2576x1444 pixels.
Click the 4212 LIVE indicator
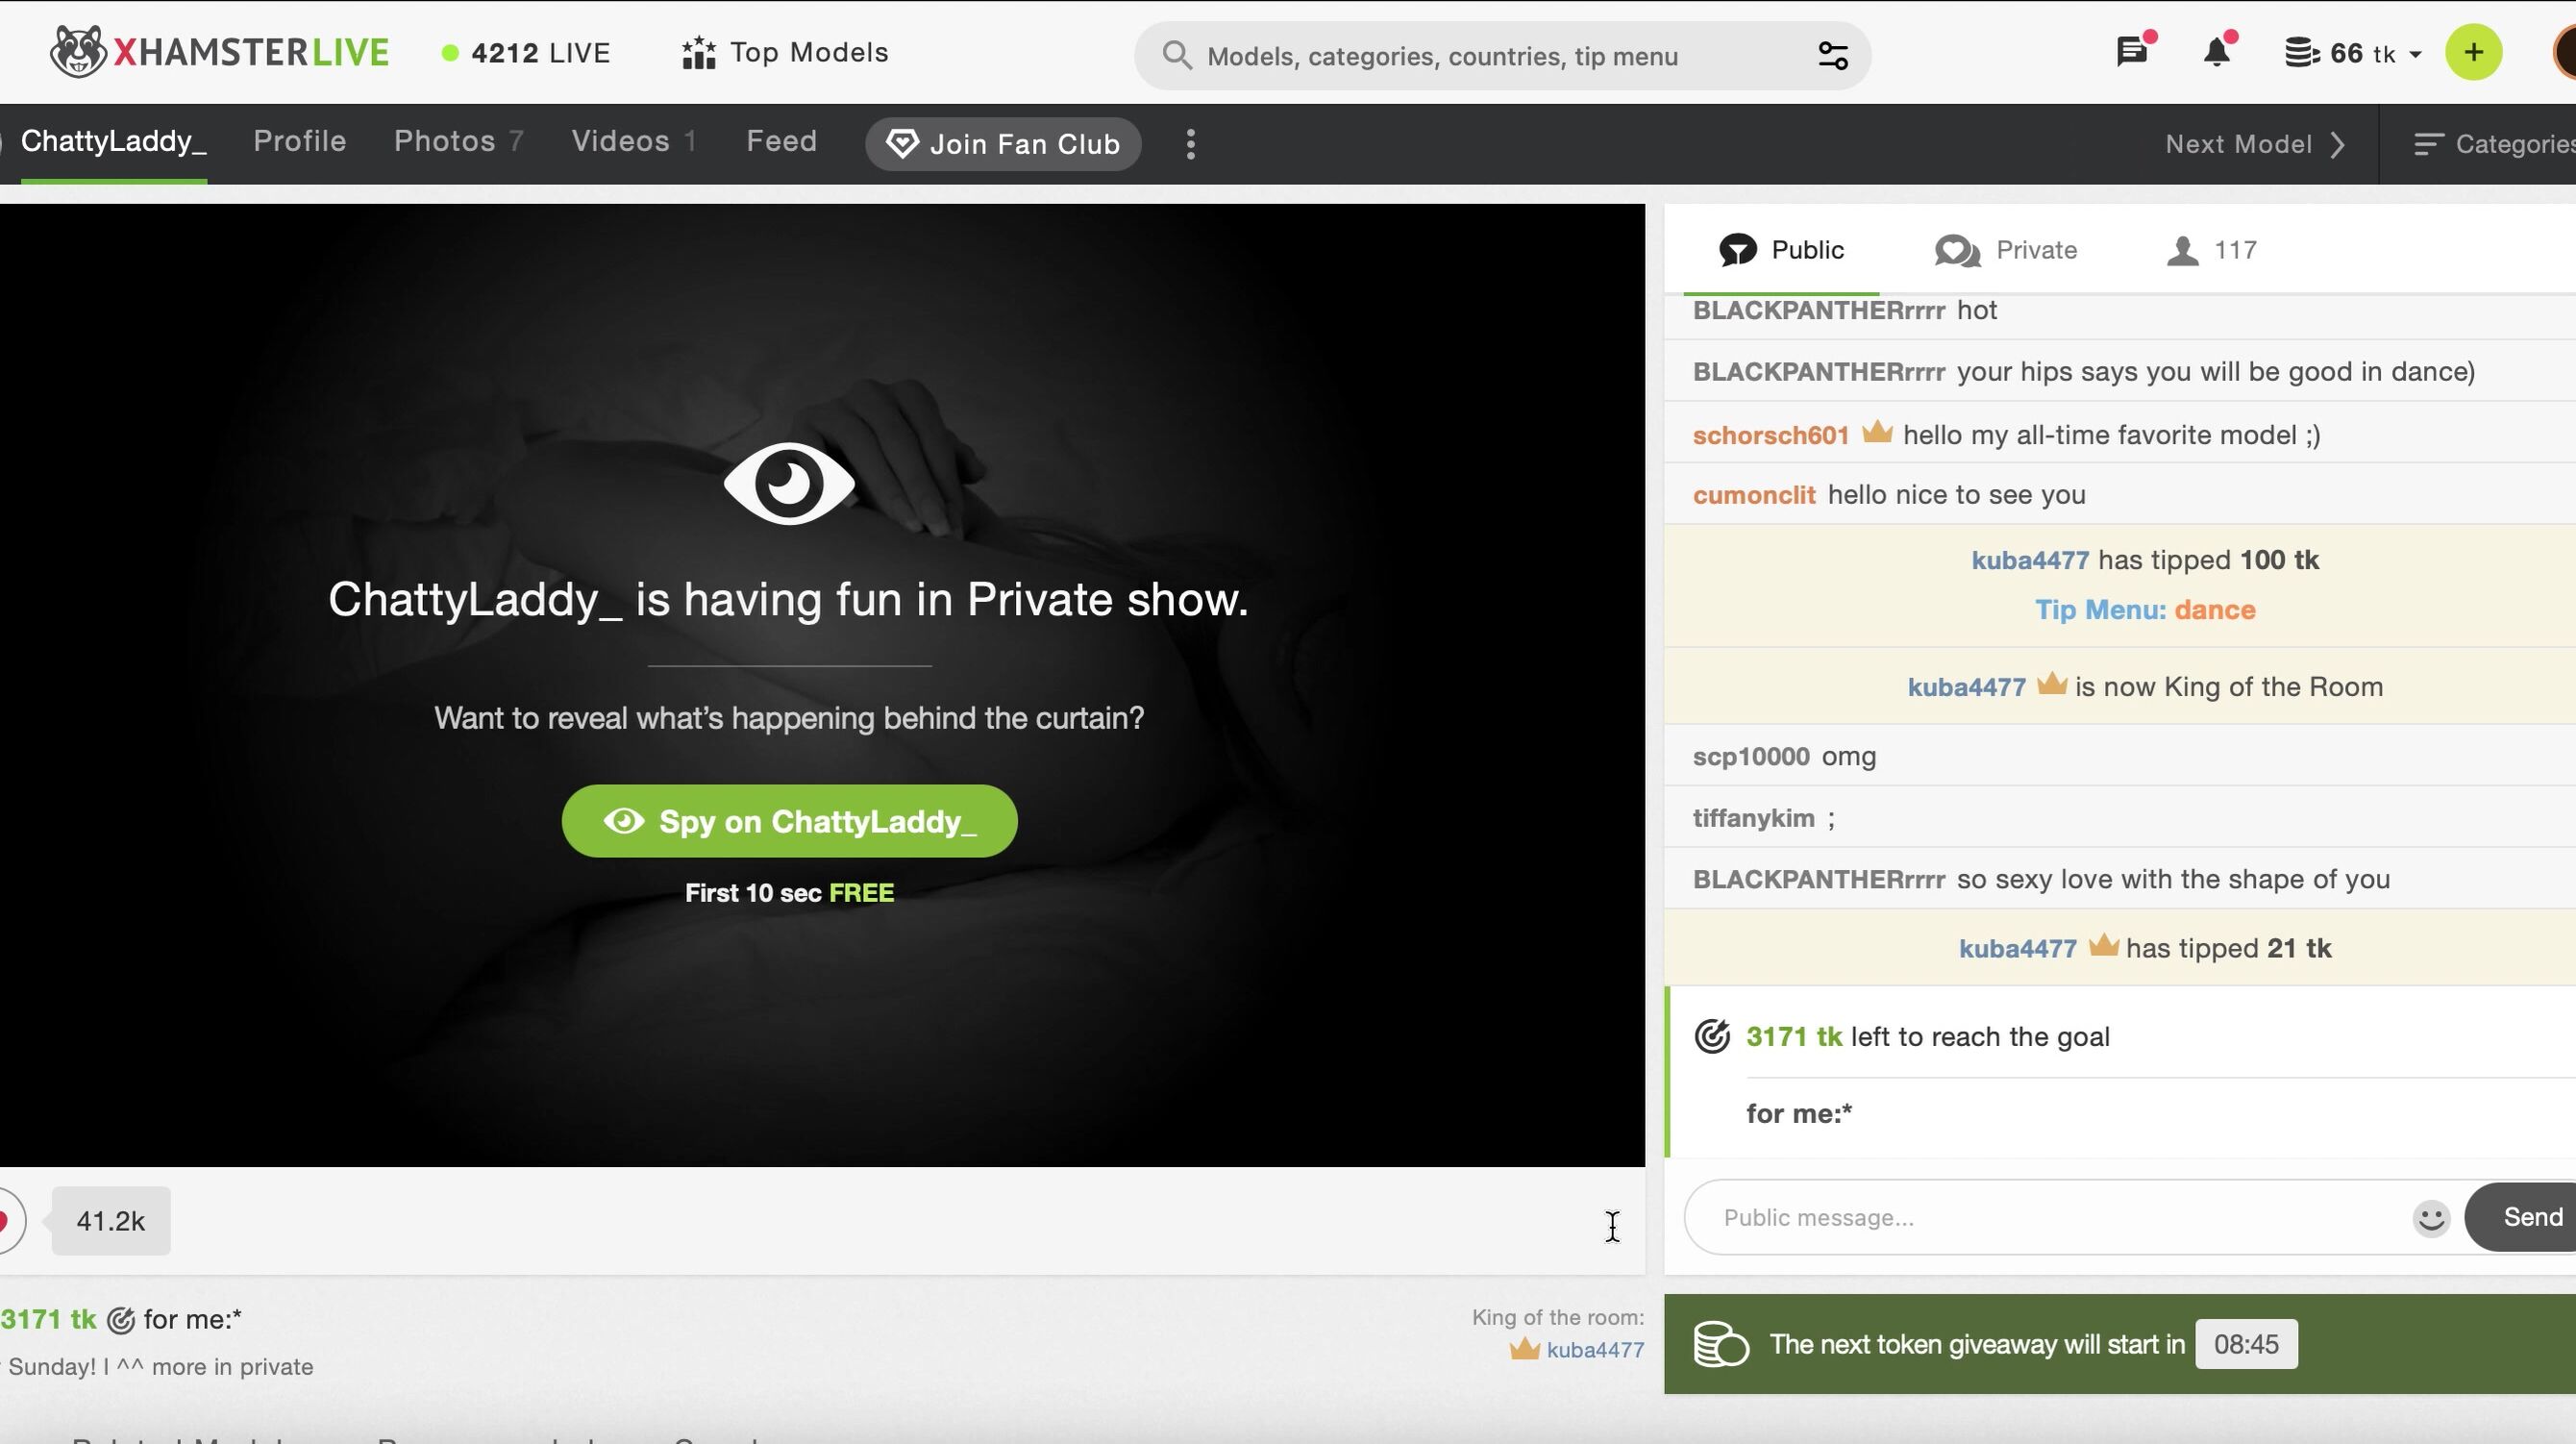pos(526,53)
